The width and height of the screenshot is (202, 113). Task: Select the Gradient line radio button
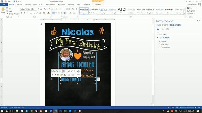159,47
